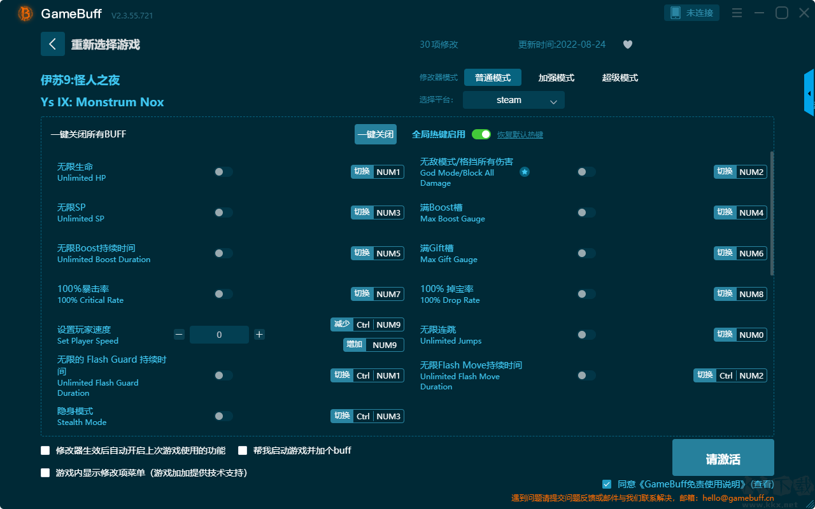
Task: Increase player speed with the plus icon
Action: click(259, 335)
